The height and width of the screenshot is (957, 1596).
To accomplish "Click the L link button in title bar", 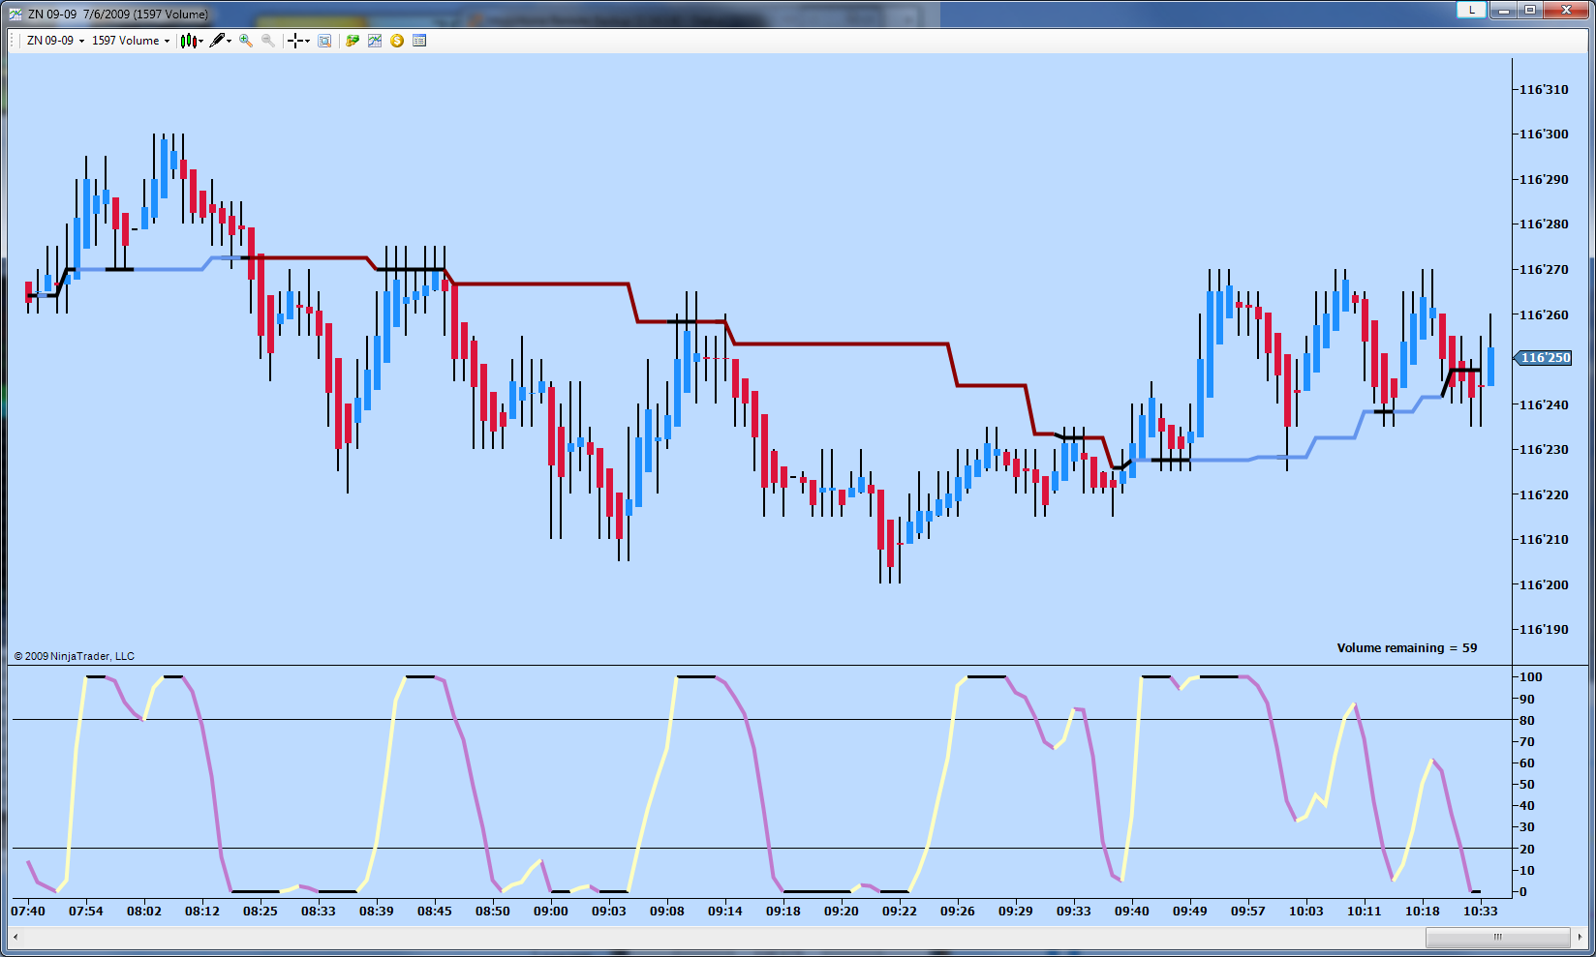I will click(1472, 10).
